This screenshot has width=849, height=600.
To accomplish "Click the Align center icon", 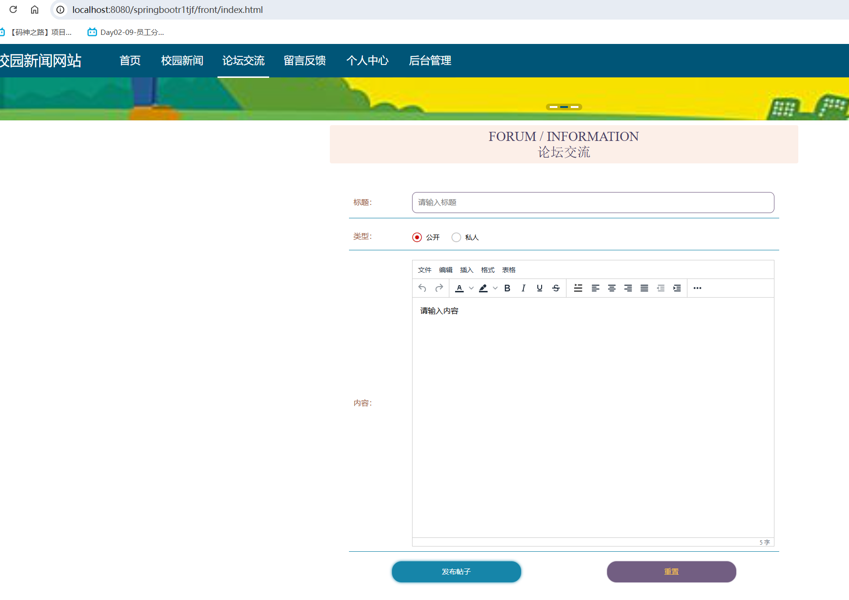I will [x=611, y=288].
